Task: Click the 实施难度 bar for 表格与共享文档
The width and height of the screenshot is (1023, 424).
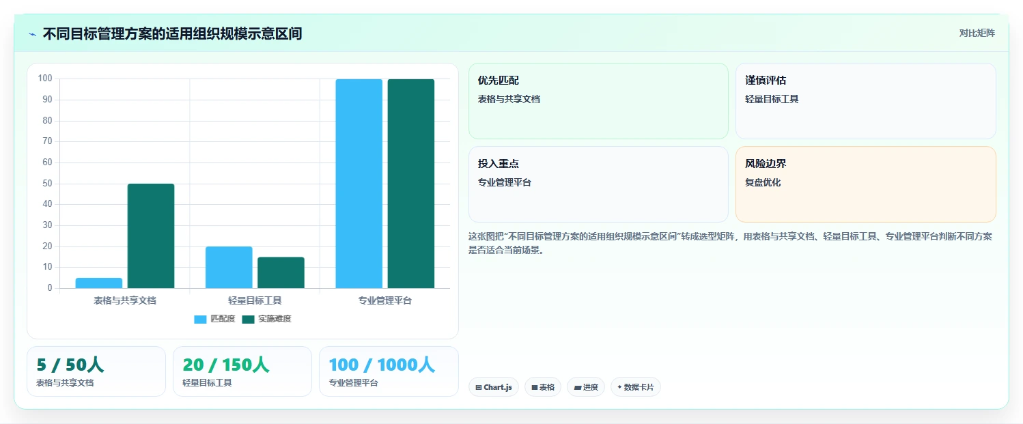Action: coord(151,236)
